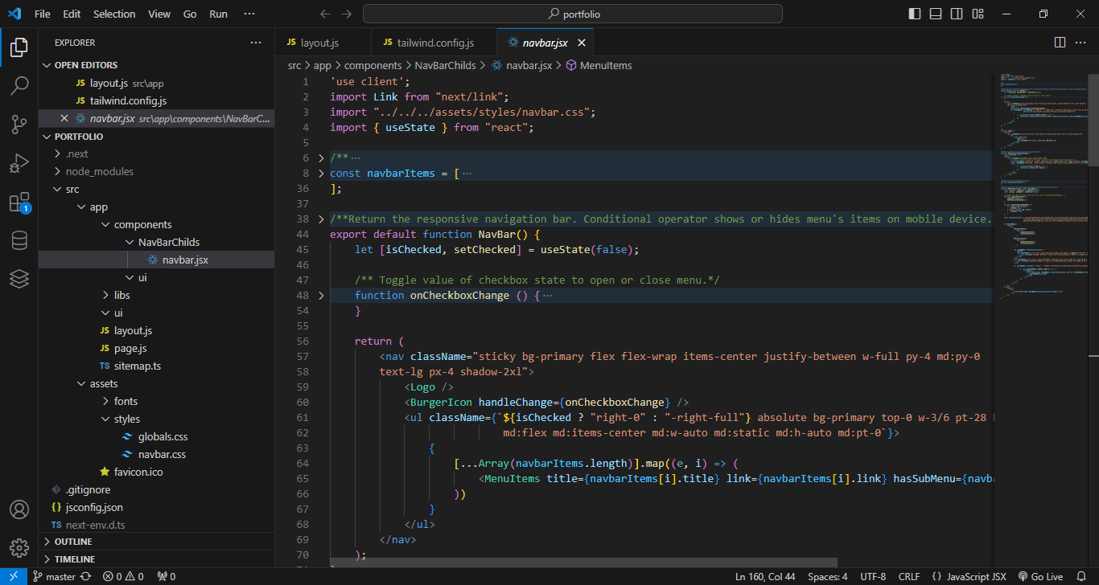Click the remote window icon in status bar
1099x585 pixels.
[x=14, y=576]
